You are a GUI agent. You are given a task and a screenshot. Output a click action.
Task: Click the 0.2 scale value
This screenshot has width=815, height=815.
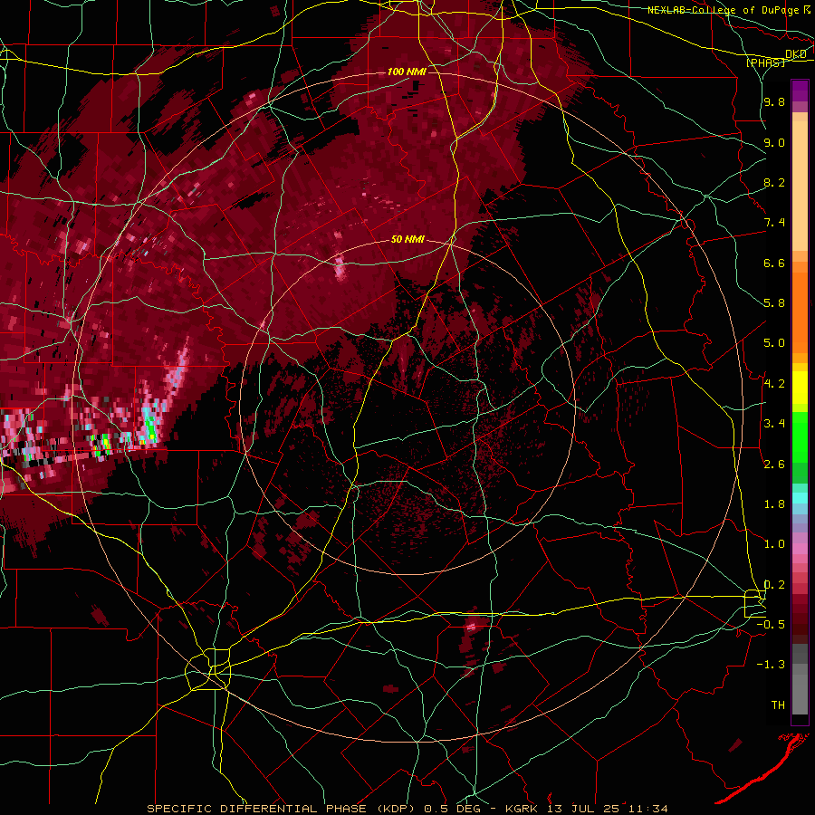(774, 585)
